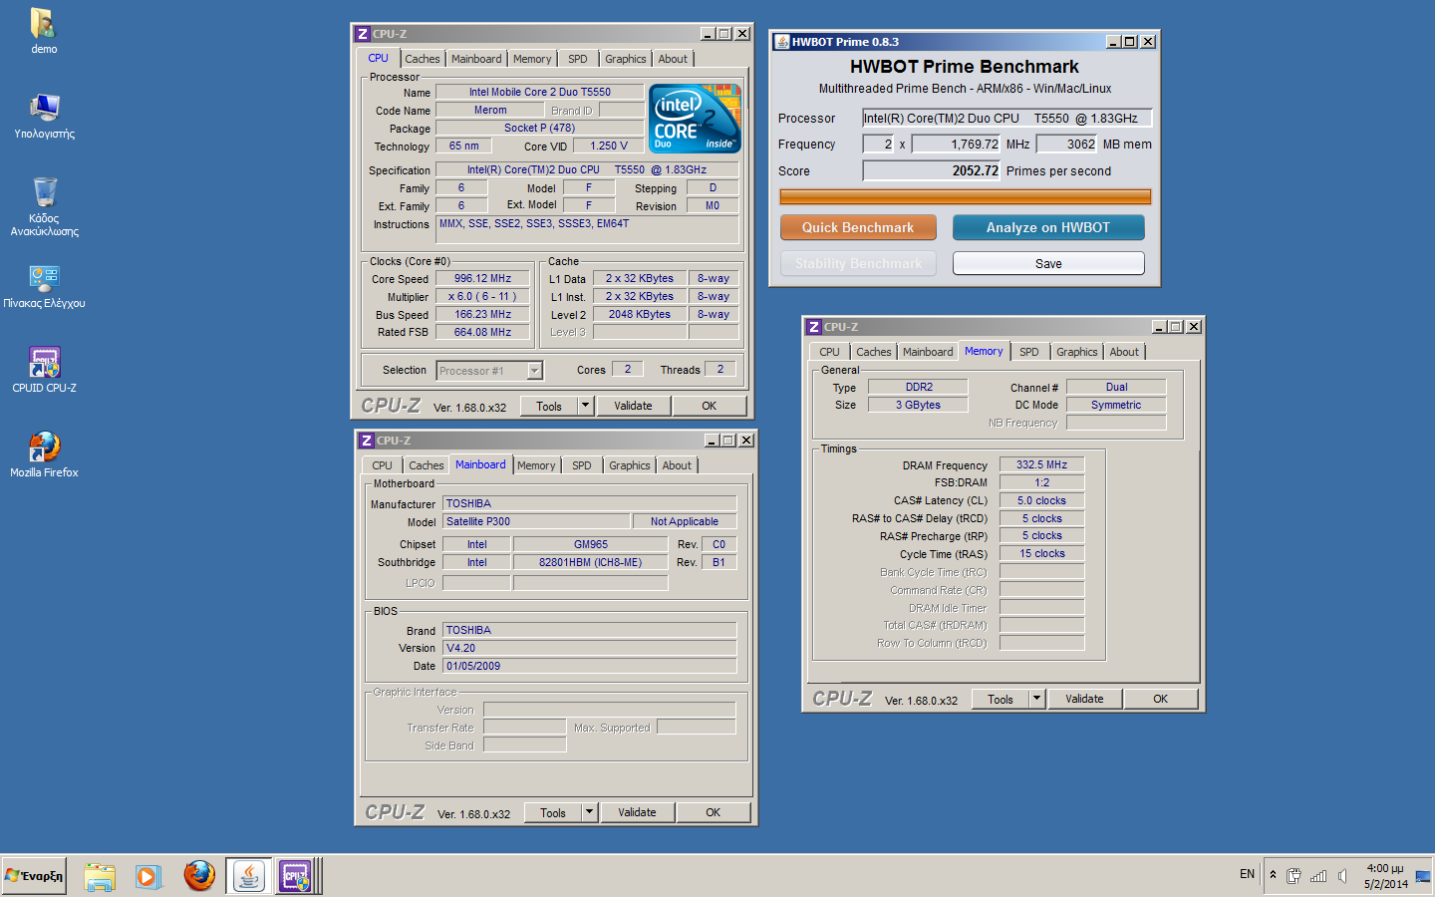
Task: Open Caches tab in Memory CPU-Z window
Action: 874,352
